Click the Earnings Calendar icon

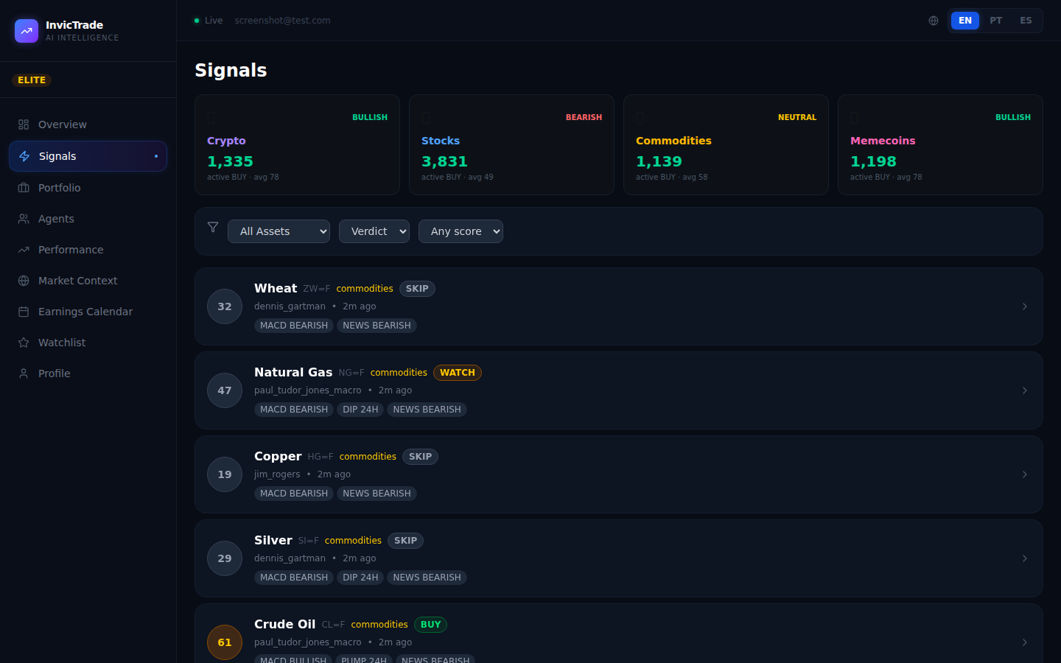coord(23,311)
